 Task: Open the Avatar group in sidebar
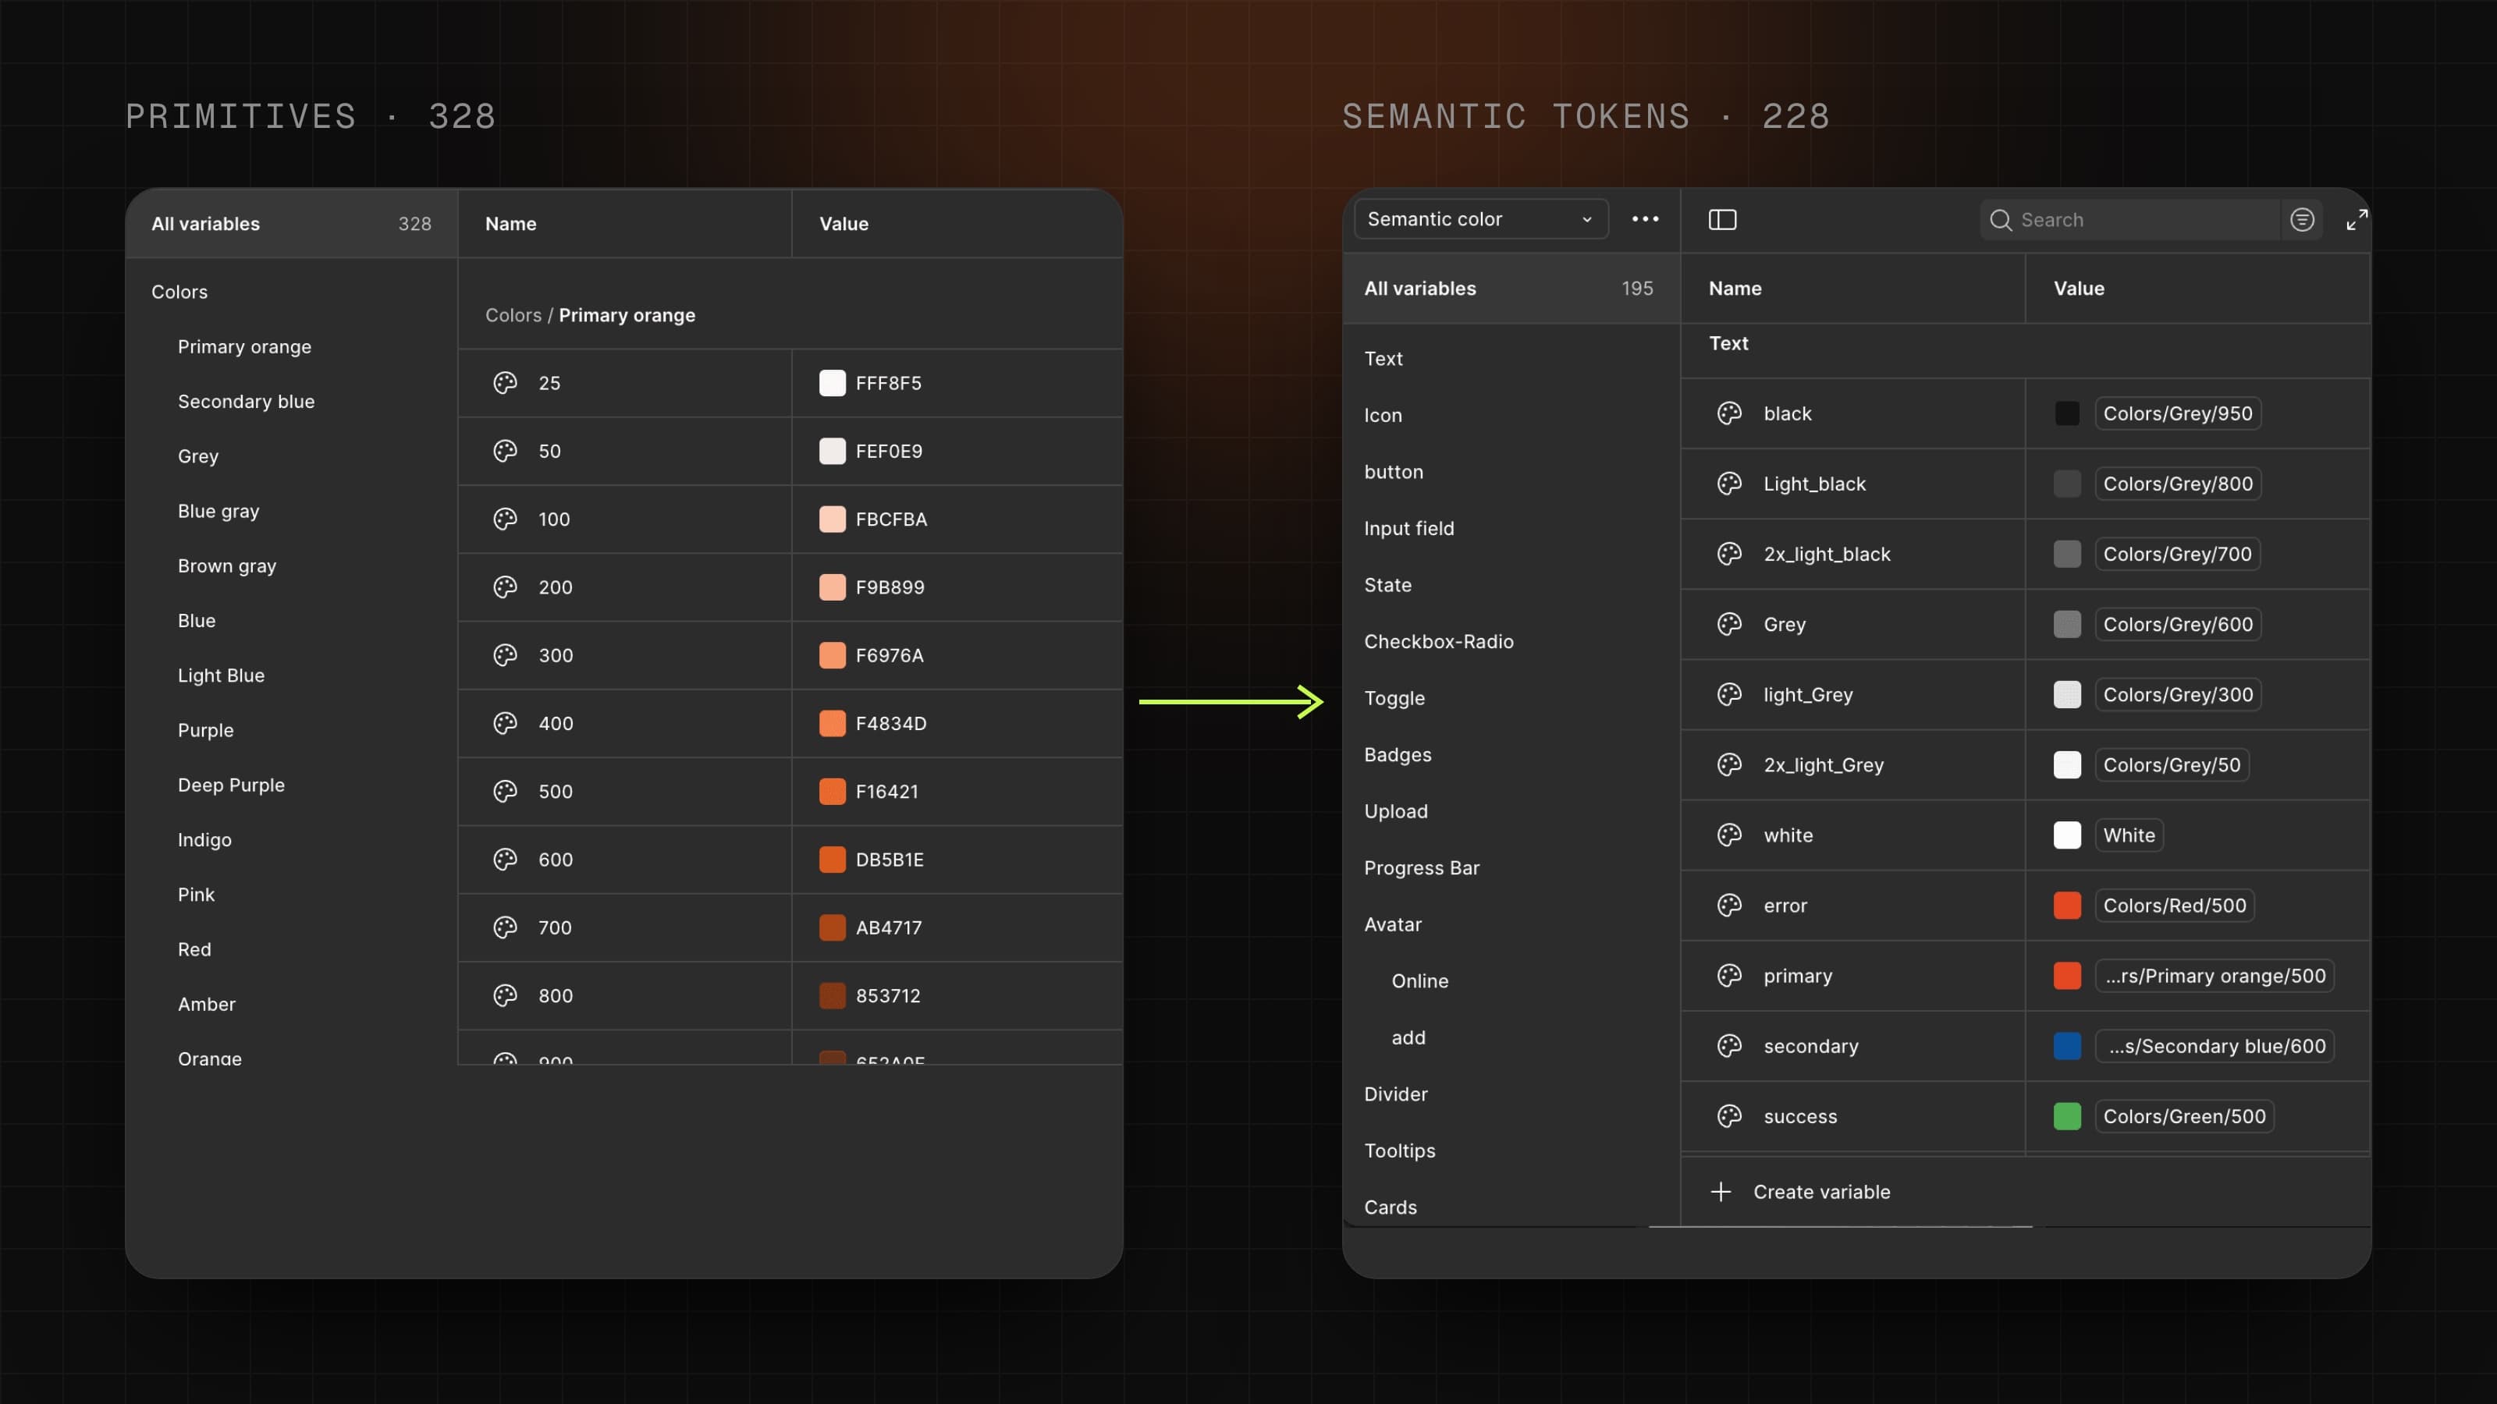click(1392, 924)
